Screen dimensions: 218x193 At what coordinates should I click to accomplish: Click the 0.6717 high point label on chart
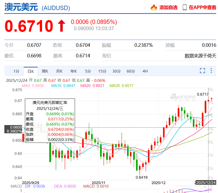tap(203, 94)
